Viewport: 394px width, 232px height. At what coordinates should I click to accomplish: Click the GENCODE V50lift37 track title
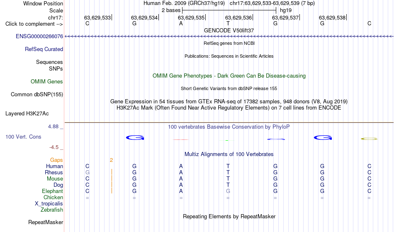pyautogui.click(x=229, y=30)
